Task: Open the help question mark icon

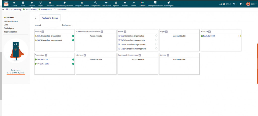Action: [x=224, y=4]
